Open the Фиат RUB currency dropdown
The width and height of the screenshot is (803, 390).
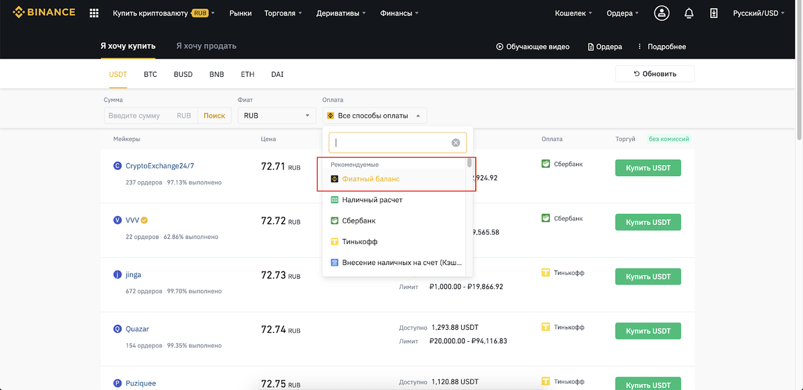coord(276,116)
